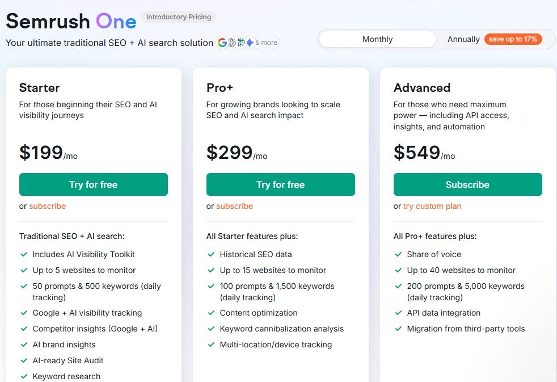557x382 pixels.
Task: Click the subscribe link under Starter
Action: pos(47,206)
